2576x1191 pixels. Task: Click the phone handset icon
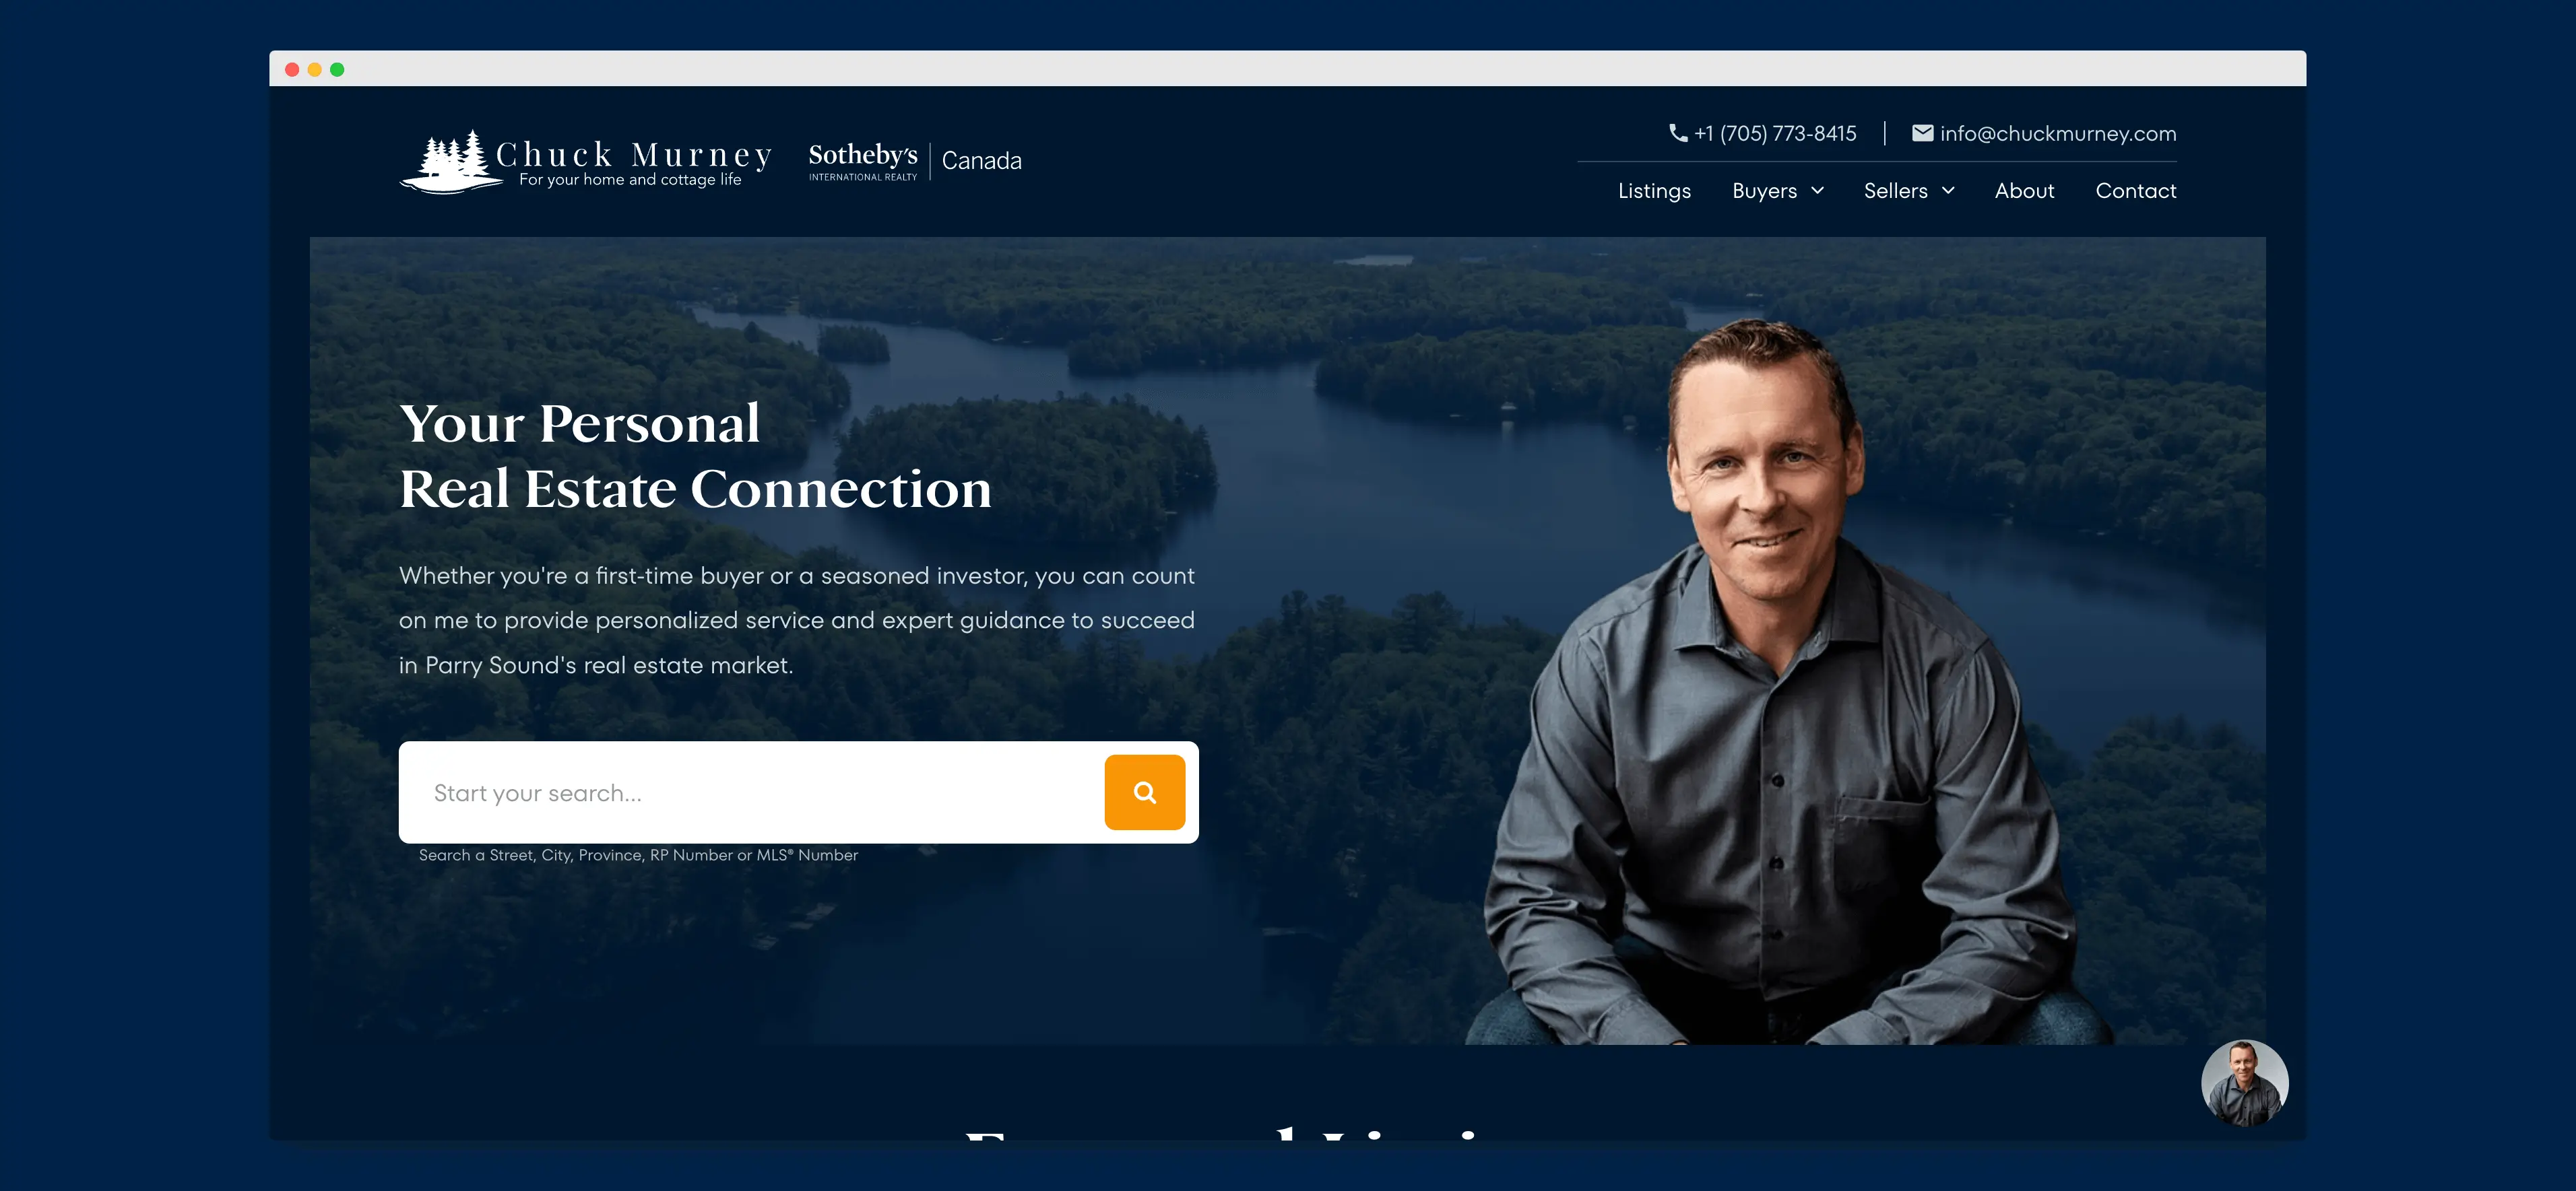point(1678,133)
